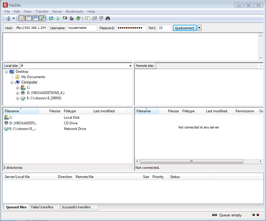
Task: Switch to Successful transfers tab
Action: coord(79,207)
